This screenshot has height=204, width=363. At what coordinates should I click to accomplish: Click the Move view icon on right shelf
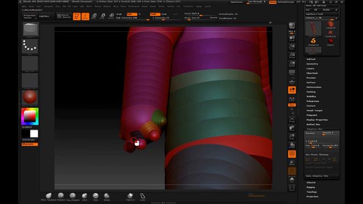(292, 128)
